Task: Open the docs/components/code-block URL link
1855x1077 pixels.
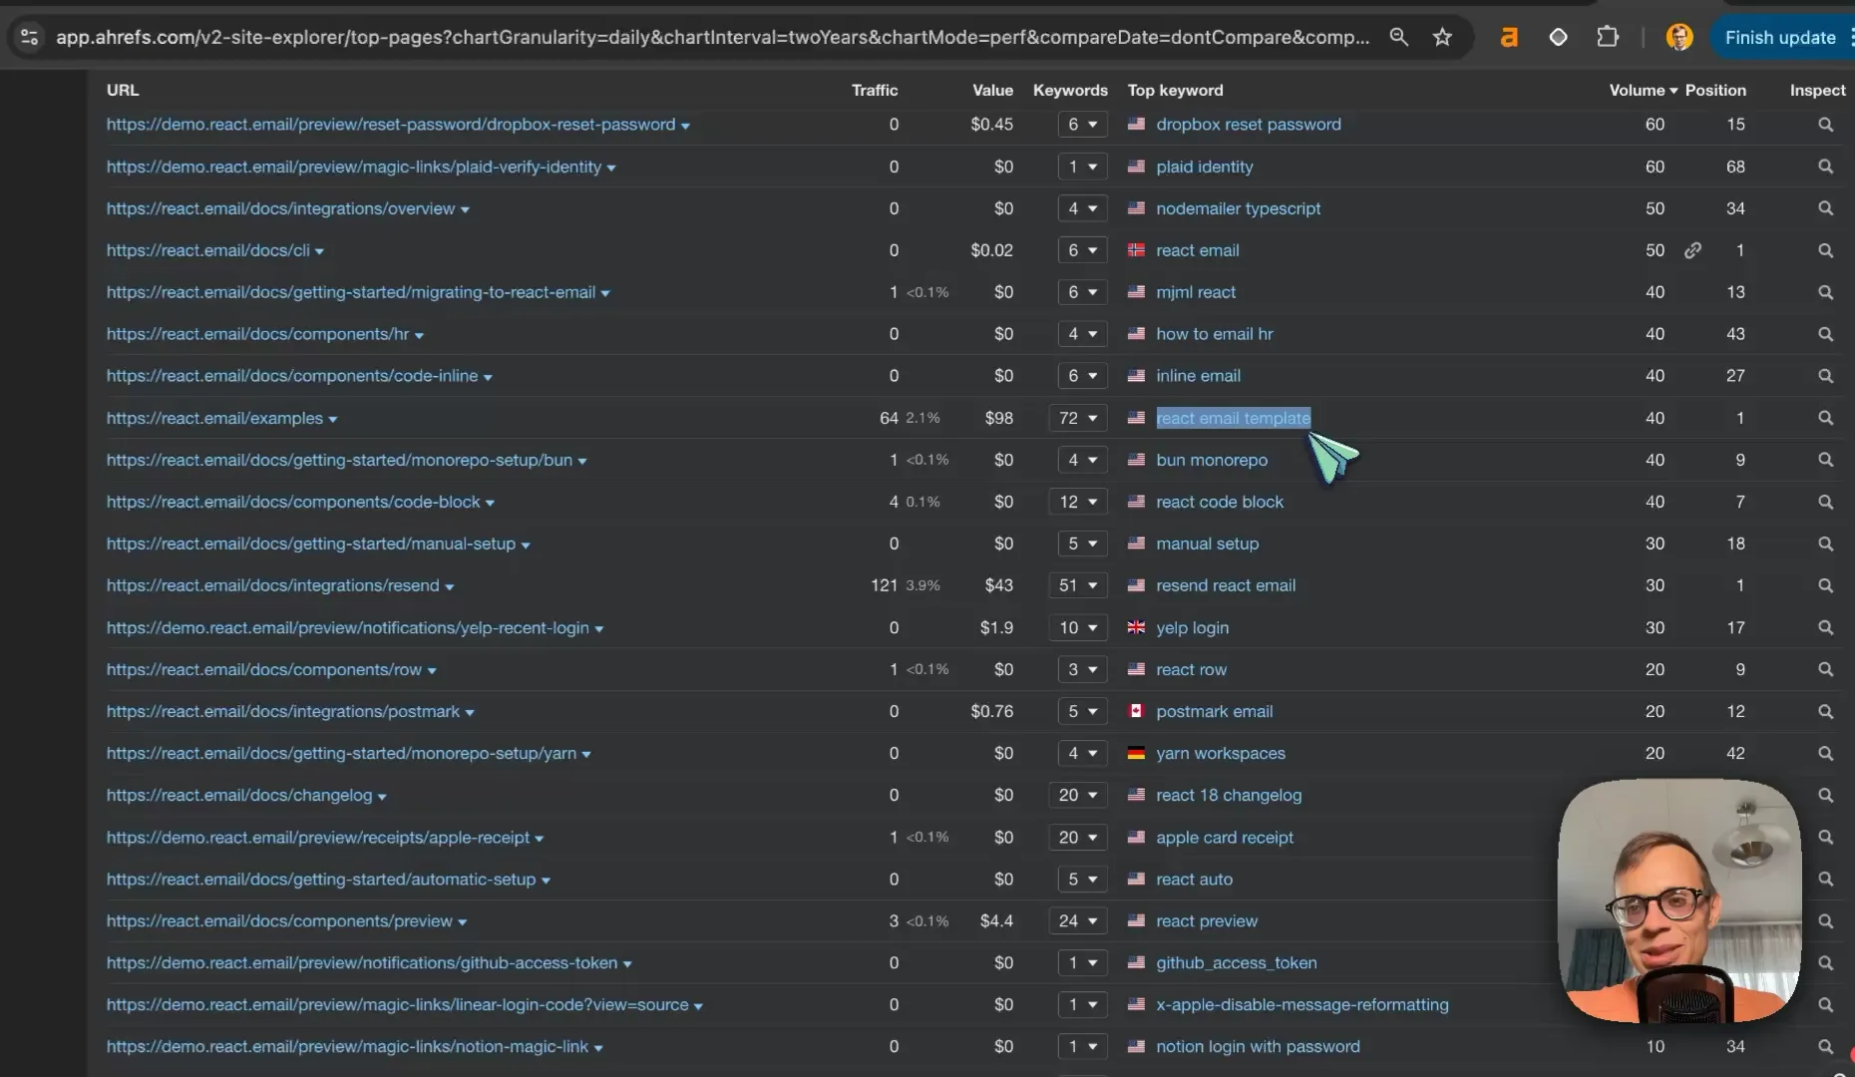Action: [293, 502]
